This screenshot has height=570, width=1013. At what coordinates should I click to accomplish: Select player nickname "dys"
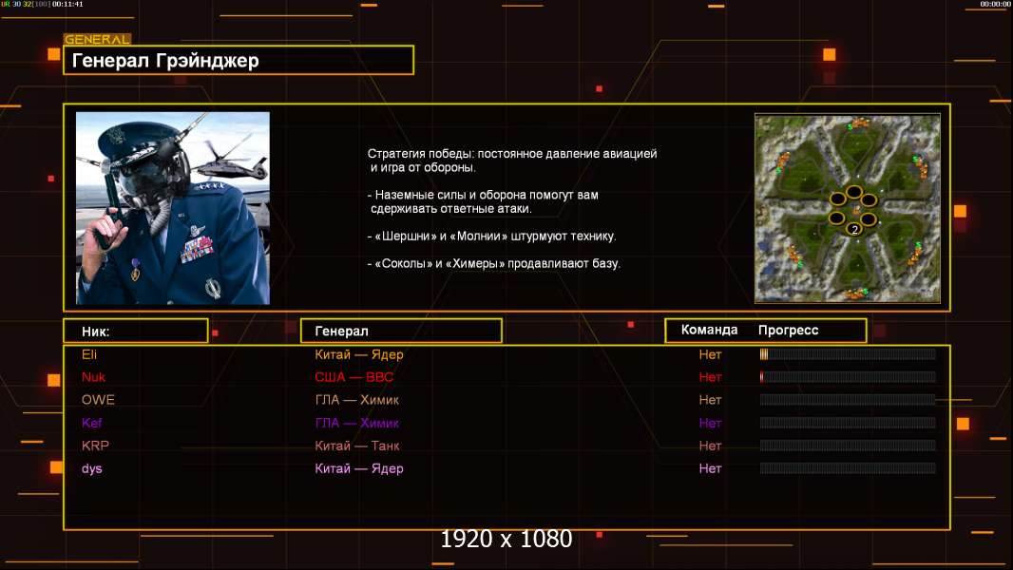click(x=92, y=468)
